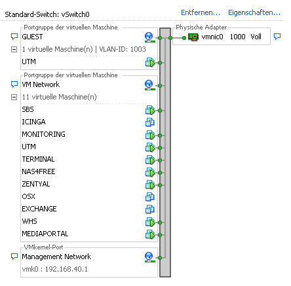The height and width of the screenshot is (286, 291).
Task: Click the powered-off ICINGA VM icon
Action: (x=150, y=122)
